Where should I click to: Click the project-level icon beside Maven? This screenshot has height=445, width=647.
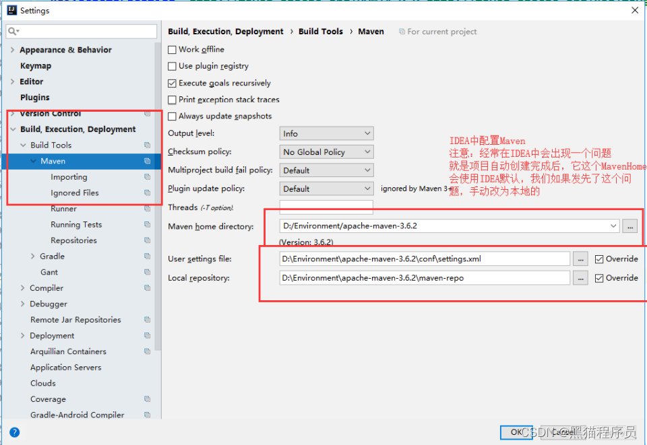click(x=147, y=161)
